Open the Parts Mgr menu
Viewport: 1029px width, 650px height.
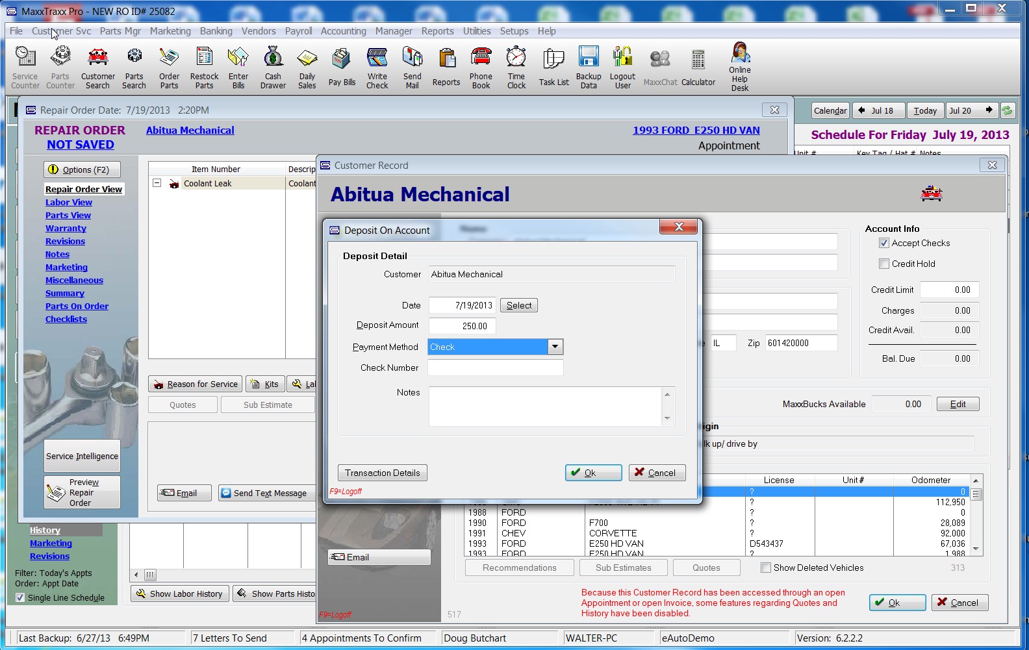(120, 31)
